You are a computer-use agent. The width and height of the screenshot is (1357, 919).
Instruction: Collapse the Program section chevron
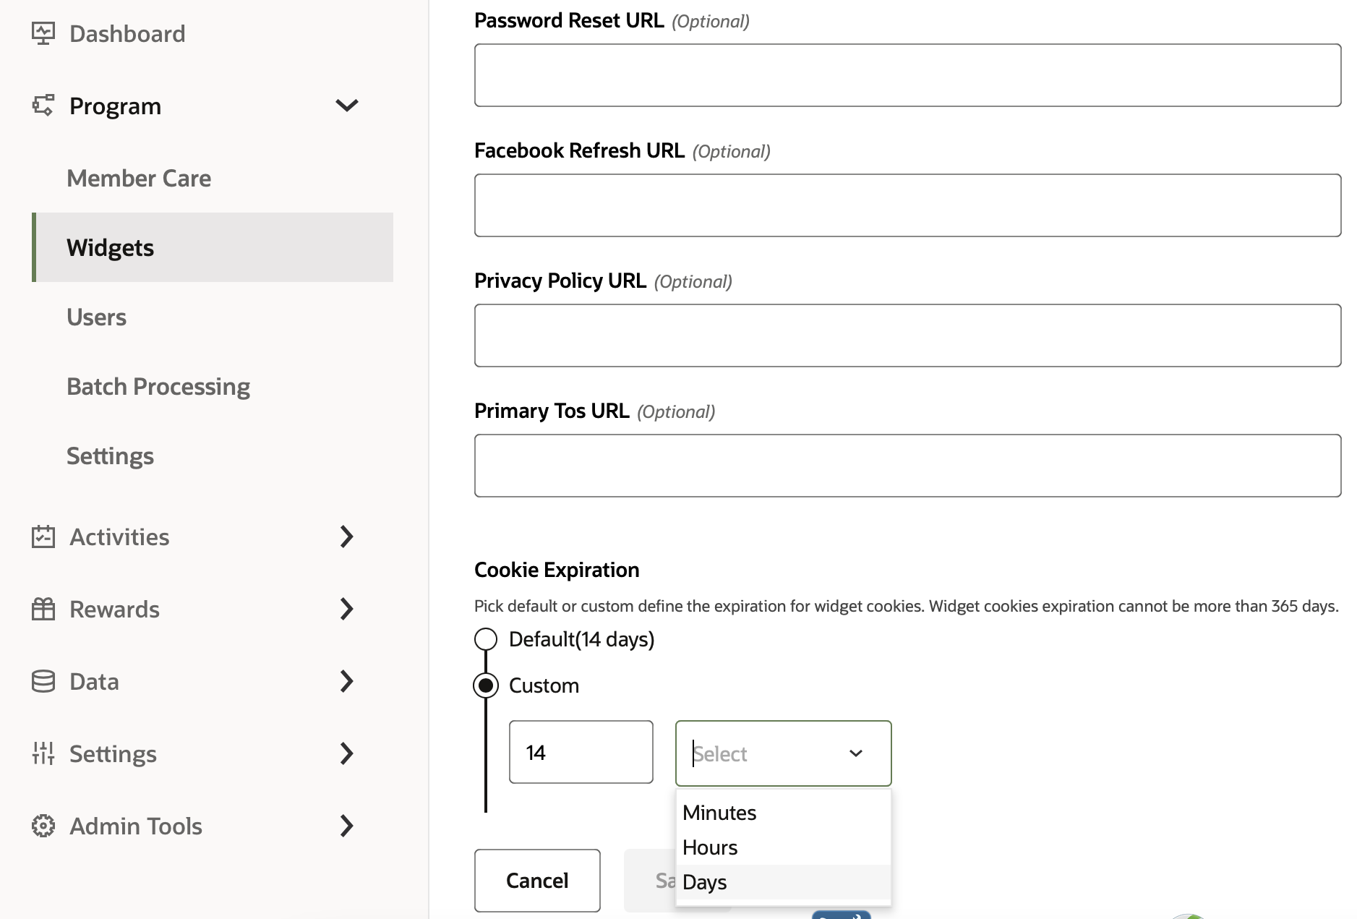(347, 106)
